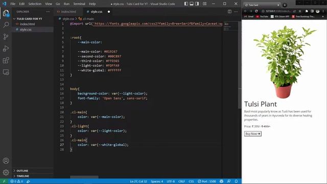
Task: Expand the TIMELINE section
Action: click(22, 176)
